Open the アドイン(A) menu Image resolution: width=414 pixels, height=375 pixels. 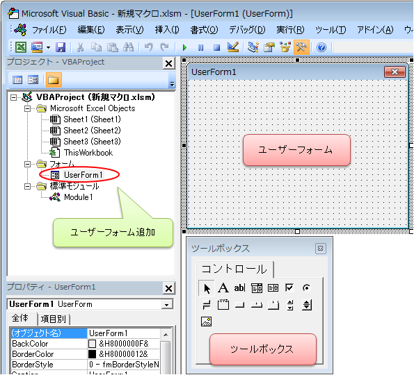point(375,30)
